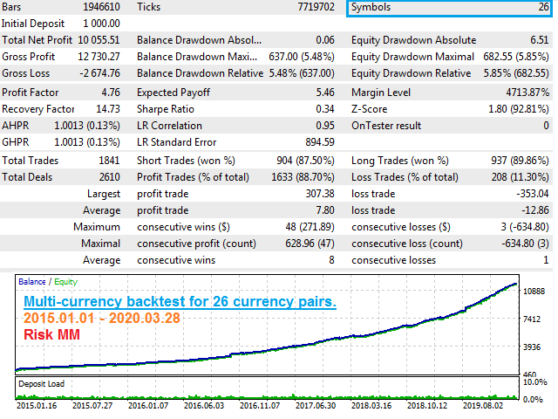Click Margin Level value 4713.87%
Image resolution: width=558 pixels, height=419 pixels.
pos(527,93)
